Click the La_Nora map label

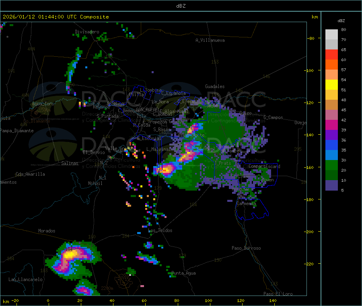tap(160, 102)
